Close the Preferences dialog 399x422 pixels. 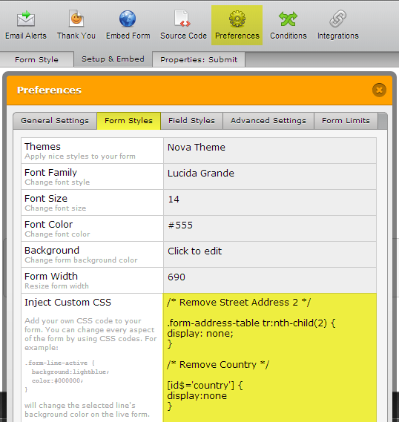click(379, 90)
